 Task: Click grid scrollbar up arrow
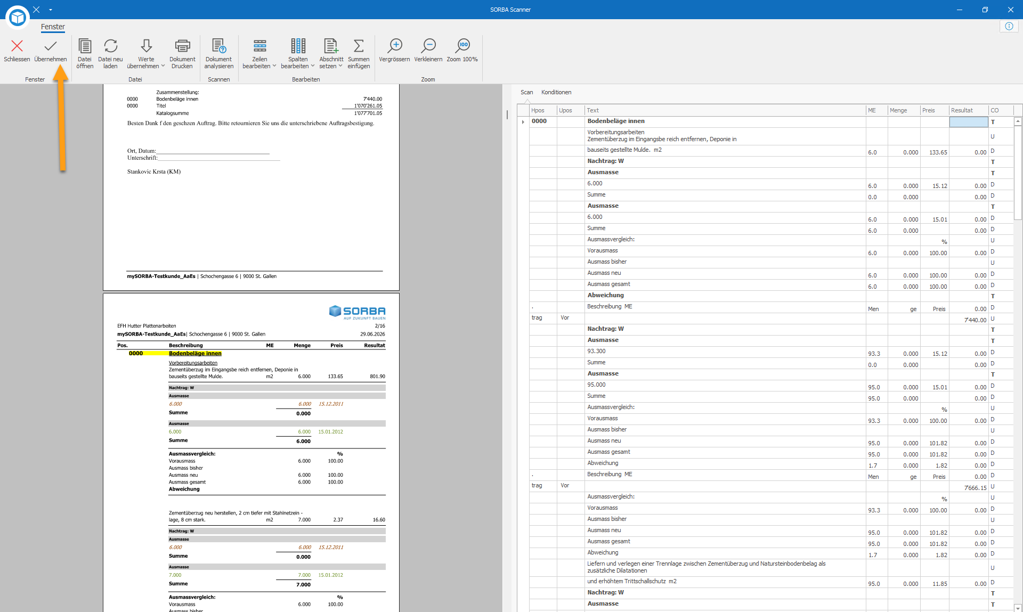tap(1018, 121)
